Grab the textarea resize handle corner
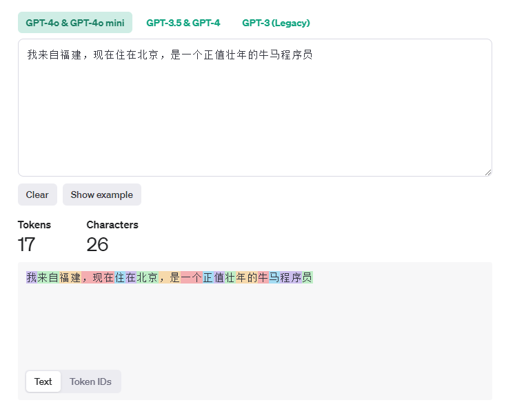515x407 pixels. pyautogui.click(x=488, y=172)
